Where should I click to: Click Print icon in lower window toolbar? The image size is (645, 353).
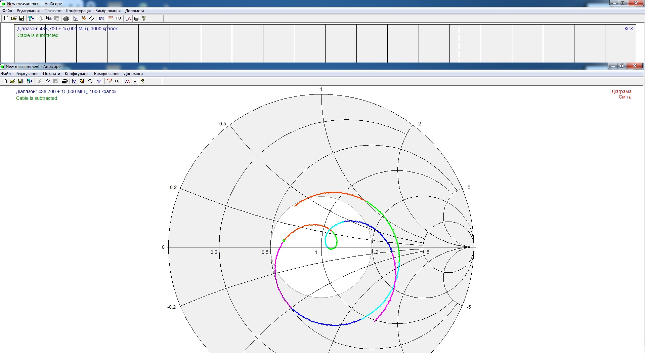click(65, 81)
